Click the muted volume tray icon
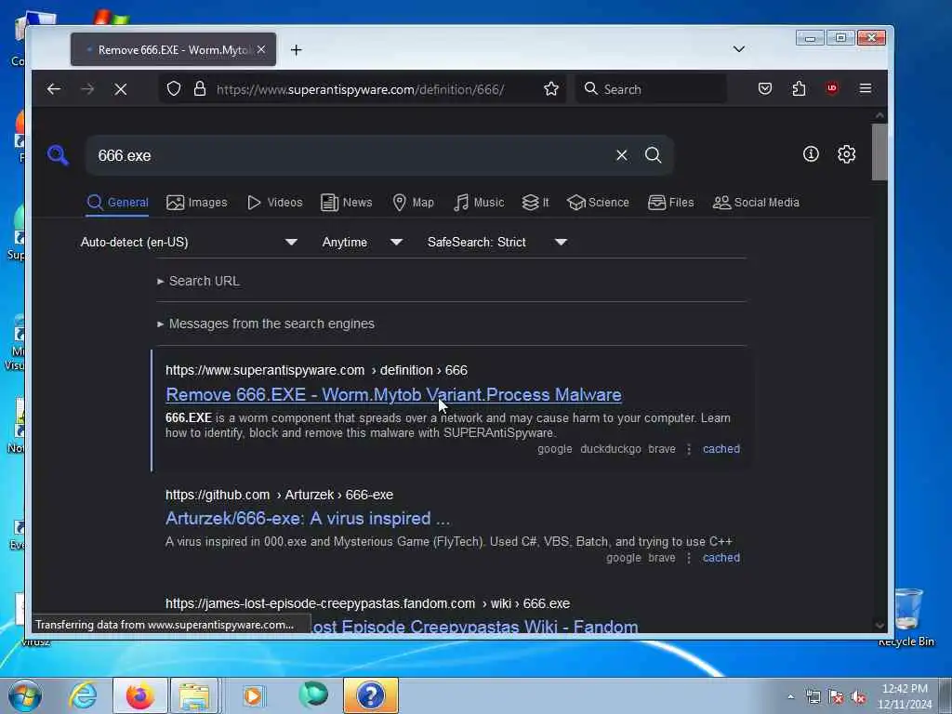Viewport: 952px width, 714px height. 858,697
